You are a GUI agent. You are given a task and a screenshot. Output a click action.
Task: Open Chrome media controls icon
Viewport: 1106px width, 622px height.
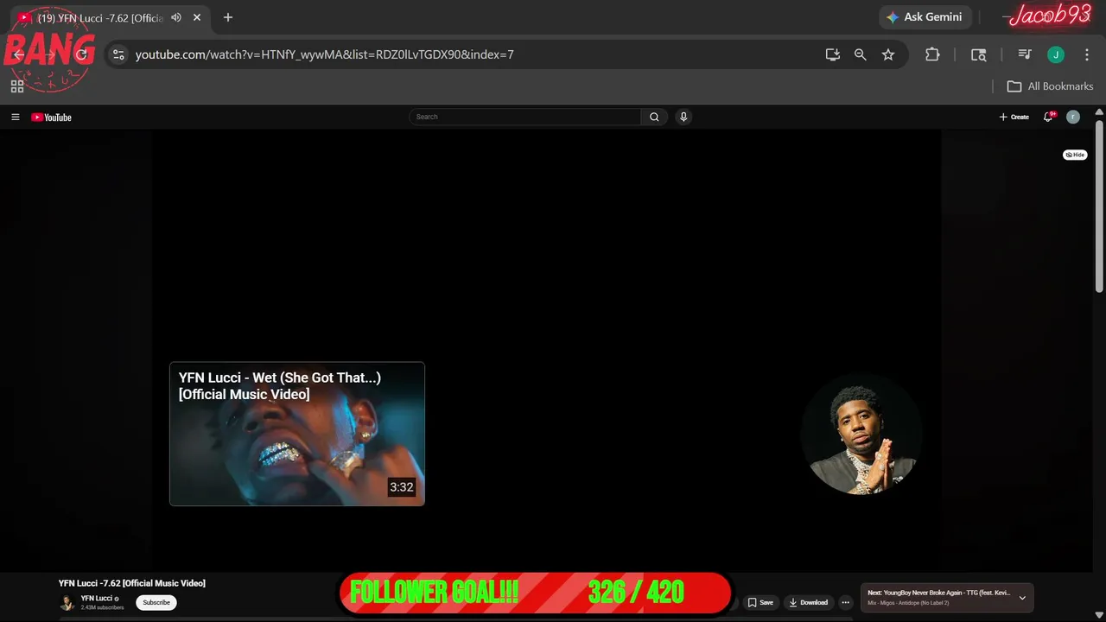1025,54
